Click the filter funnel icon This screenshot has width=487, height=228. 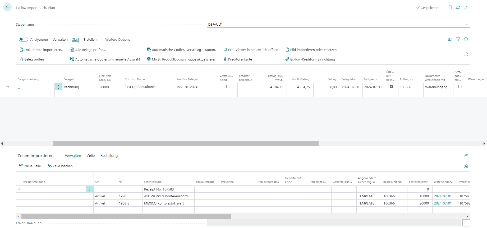tap(458, 39)
